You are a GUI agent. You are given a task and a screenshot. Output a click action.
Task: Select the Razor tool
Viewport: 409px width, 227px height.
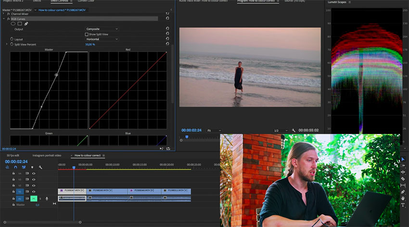(x=403, y=179)
